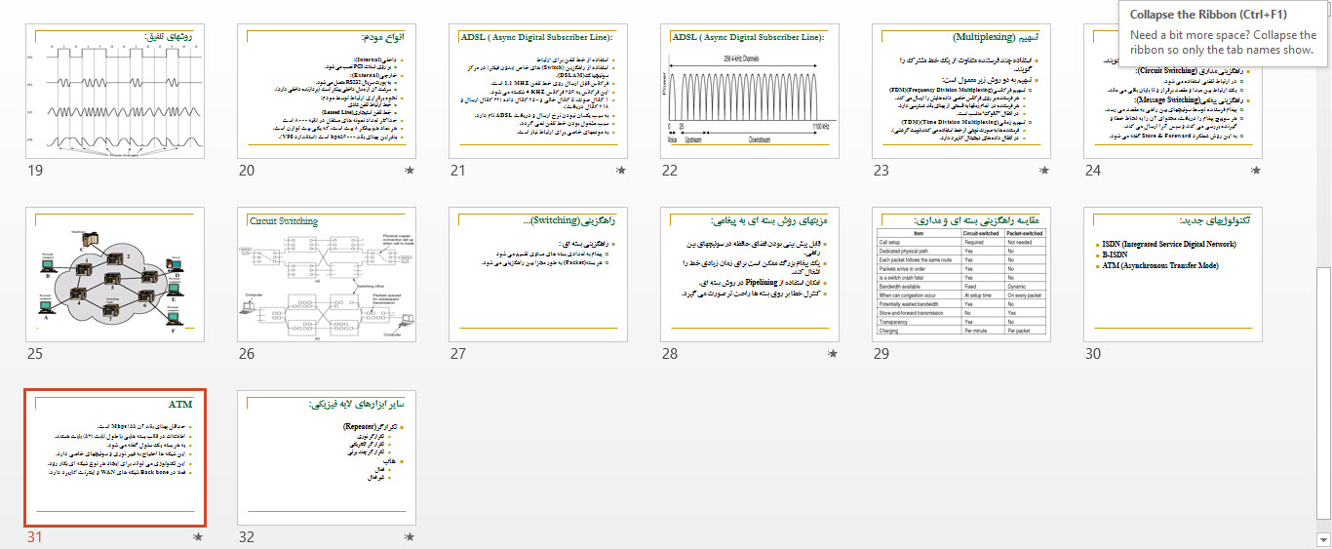Select slide 20 thumbnail mentioning Internal and External
The width and height of the screenshot is (1332, 549).
click(328, 92)
